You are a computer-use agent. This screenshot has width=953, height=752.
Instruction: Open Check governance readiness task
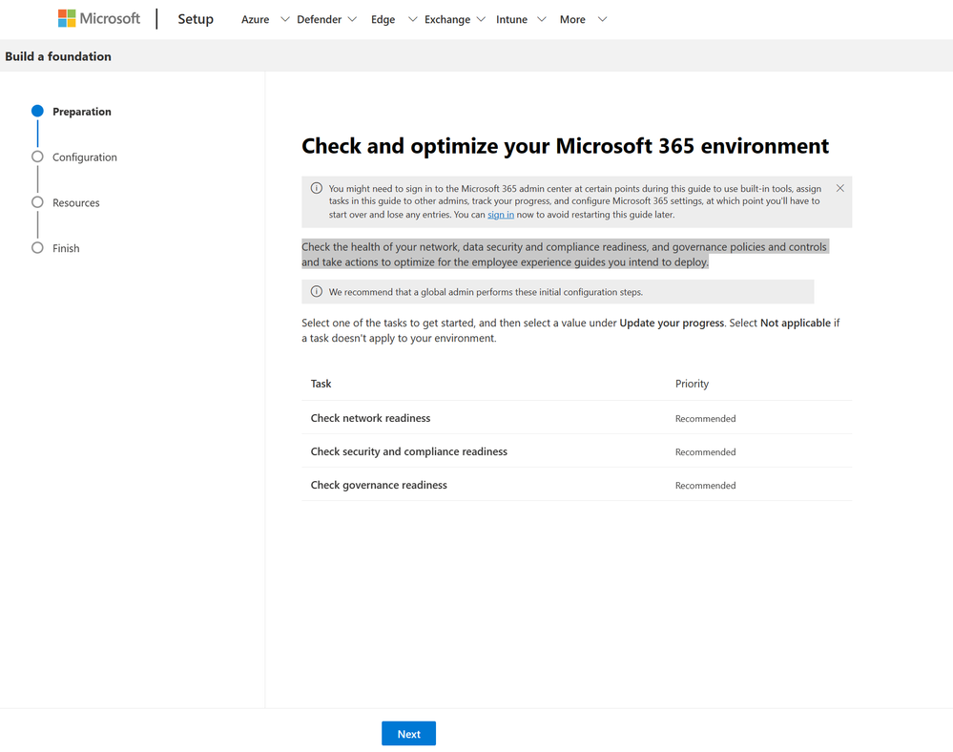coord(379,485)
